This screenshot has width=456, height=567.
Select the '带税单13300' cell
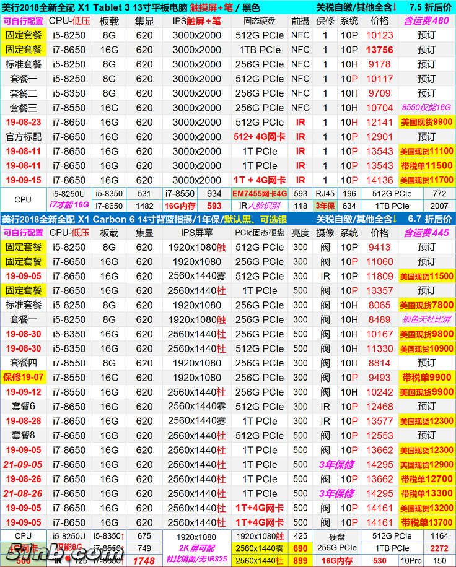click(x=426, y=493)
